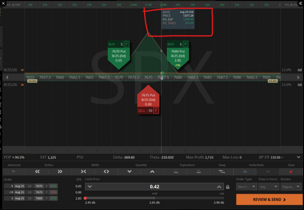Widen the spread width with outward arrows
The image size is (304, 210).
click(x=106, y=171)
